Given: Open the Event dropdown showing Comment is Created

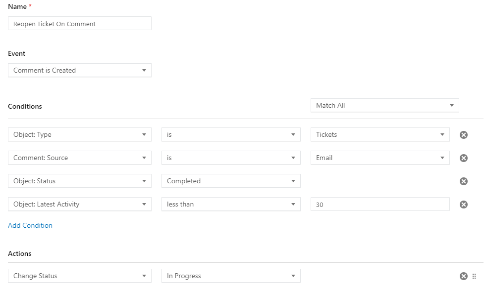Looking at the screenshot, I should (80, 70).
